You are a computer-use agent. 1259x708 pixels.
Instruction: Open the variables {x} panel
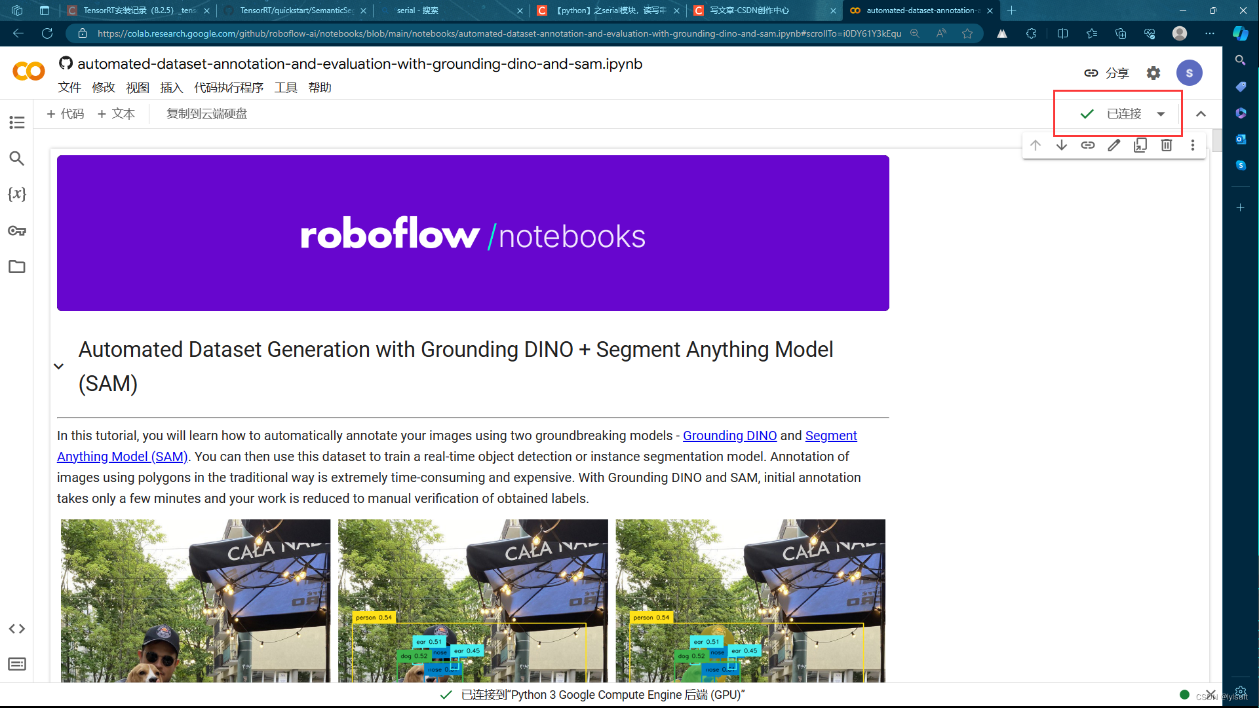[x=17, y=194]
